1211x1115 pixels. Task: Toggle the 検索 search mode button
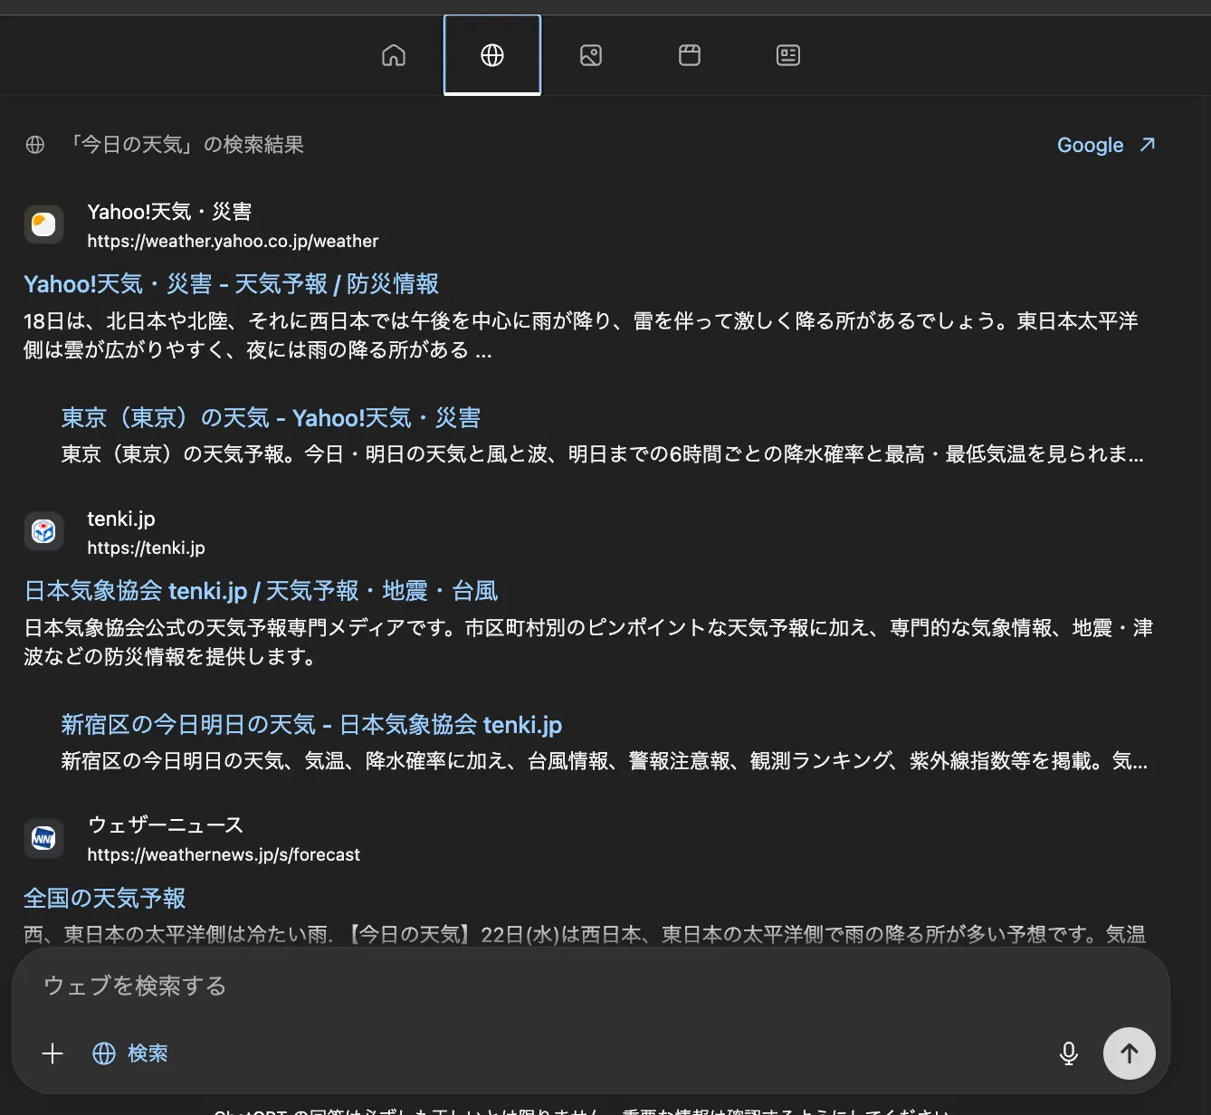(x=130, y=1053)
